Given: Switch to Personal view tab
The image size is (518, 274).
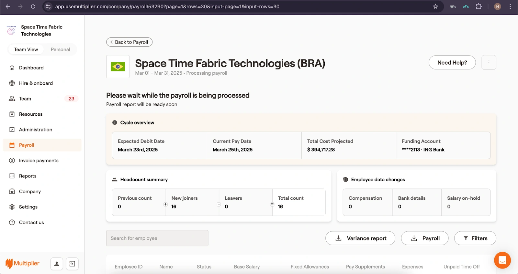Looking at the screenshot, I should point(60,49).
